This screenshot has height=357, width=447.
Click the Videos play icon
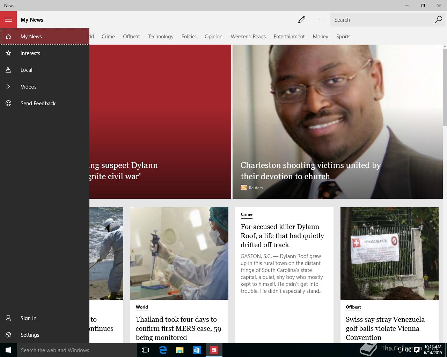[8, 86]
